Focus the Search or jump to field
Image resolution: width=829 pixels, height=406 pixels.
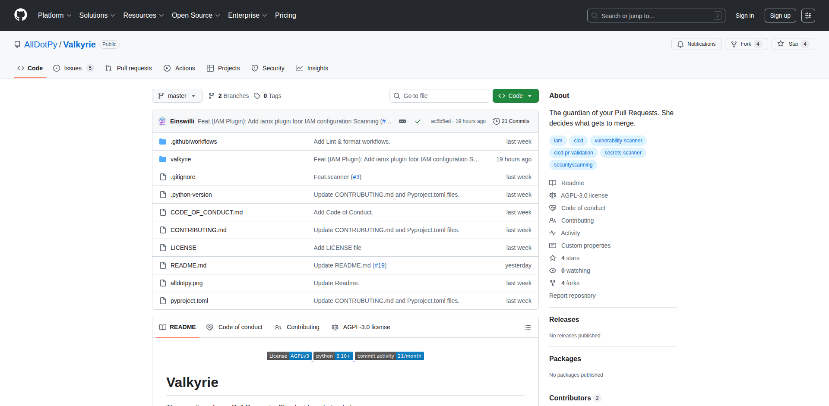(x=656, y=16)
